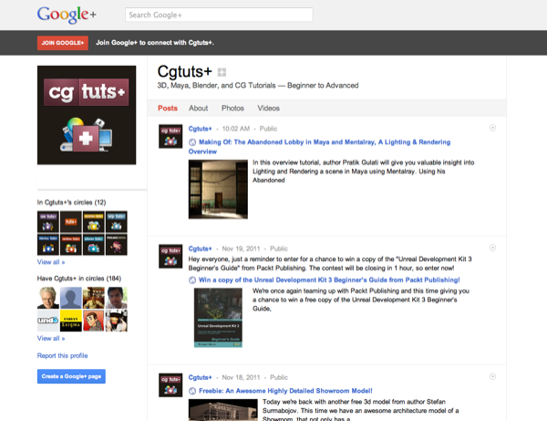Open default blue silhouette follower avatar

[71, 298]
